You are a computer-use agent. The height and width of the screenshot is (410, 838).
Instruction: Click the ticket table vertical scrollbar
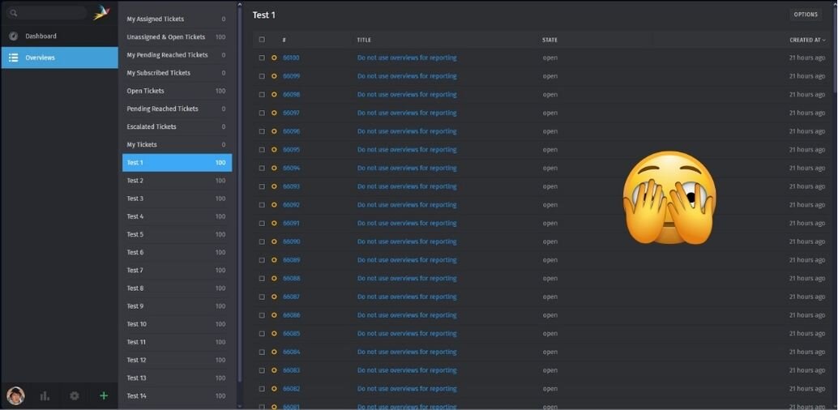(834, 49)
